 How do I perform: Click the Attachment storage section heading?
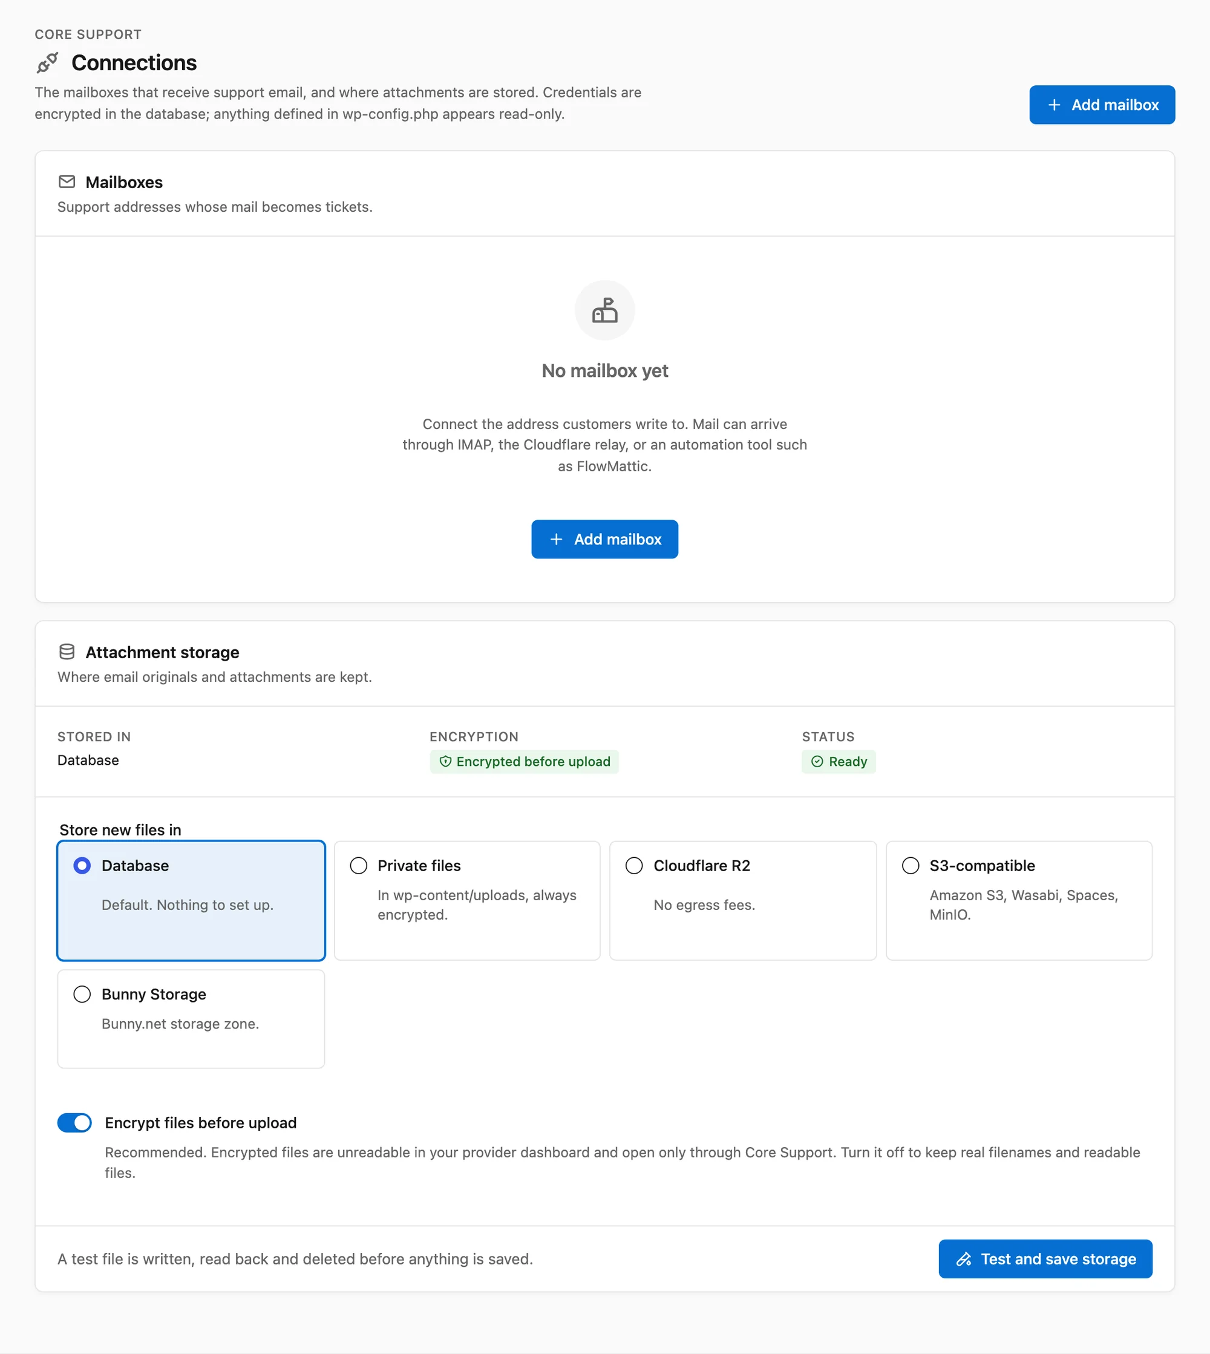162,652
